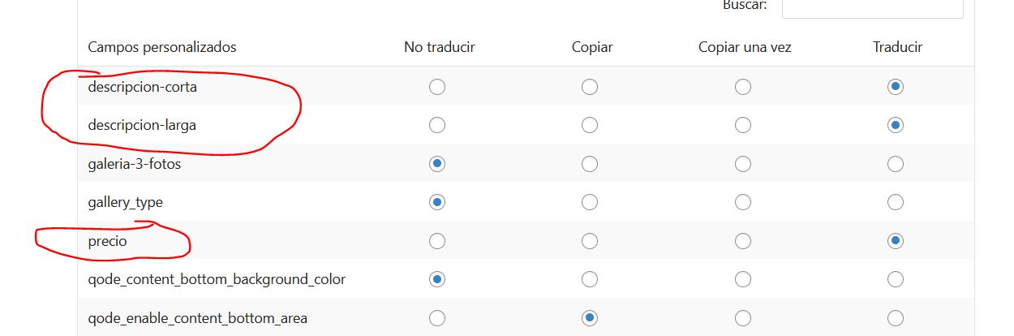Select Copiar for descripcion-larga

(x=590, y=125)
